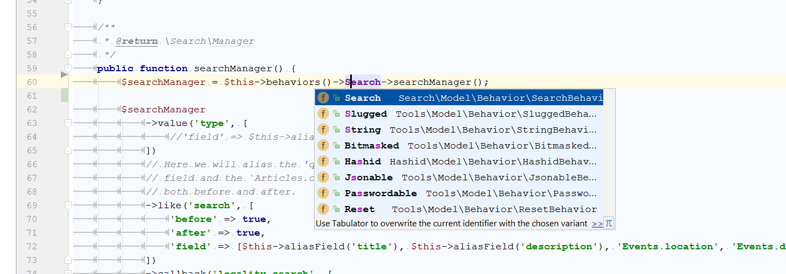786x274 pixels.
Task: Click $searchManager variable on line 62
Action: (x=164, y=110)
